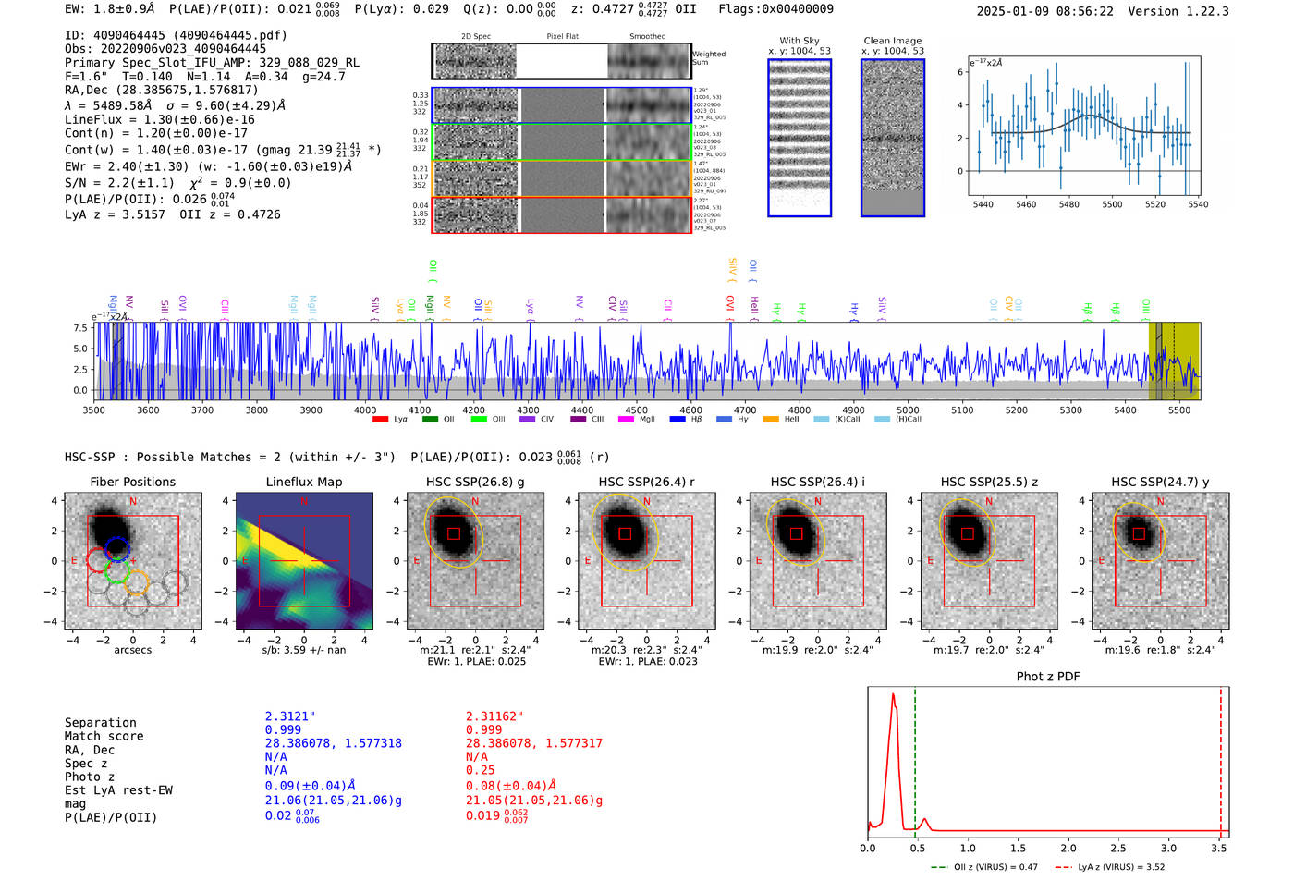Click the Version 1.22.3 label
Image resolution: width=1294 pixels, height=881 pixels.
[x=1178, y=11]
